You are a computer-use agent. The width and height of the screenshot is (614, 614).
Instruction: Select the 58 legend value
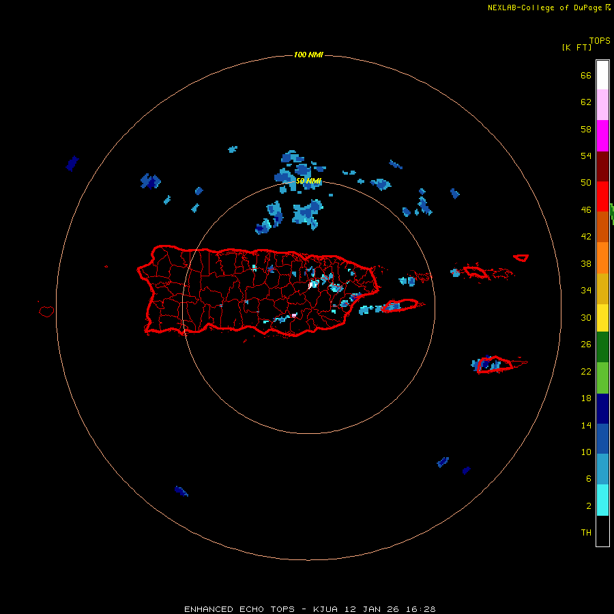point(586,129)
